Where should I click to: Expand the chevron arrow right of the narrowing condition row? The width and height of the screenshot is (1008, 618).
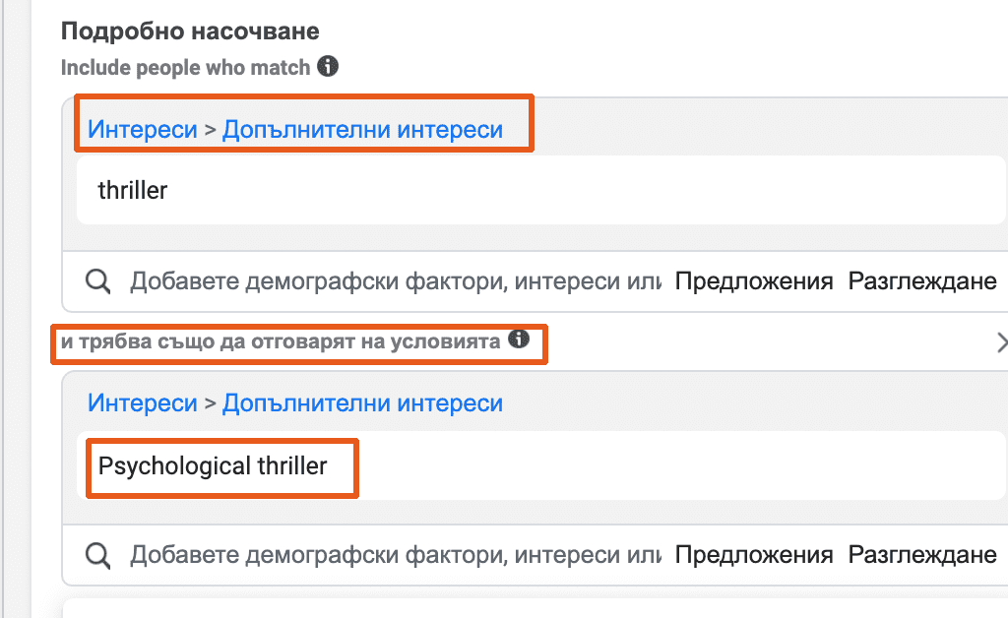tap(1001, 342)
